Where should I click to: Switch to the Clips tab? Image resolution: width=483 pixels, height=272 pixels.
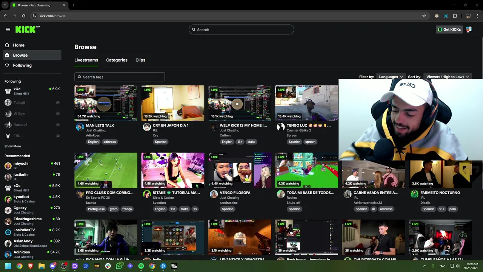[x=140, y=60]
